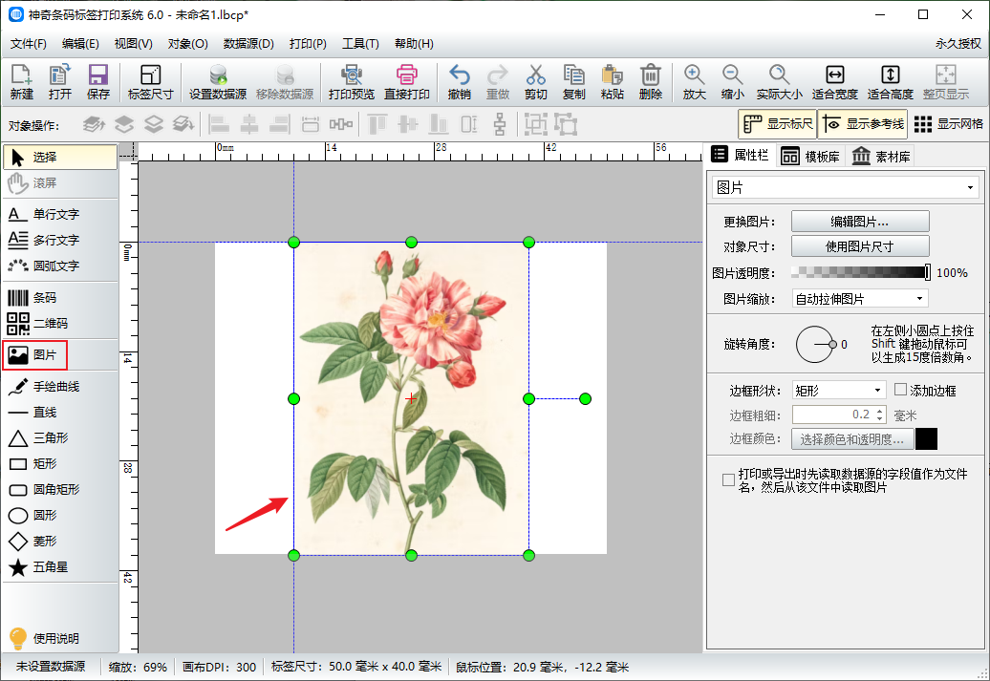
Task: Select the 圆形 circle tool
Action: 60,516
